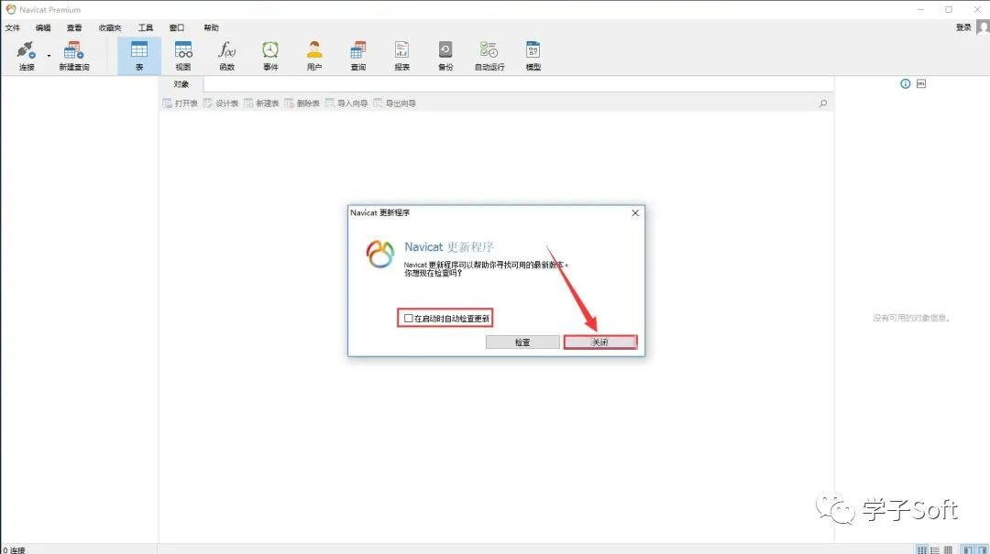The image size is (990, 554).
Task: Open Functions (函数) toolbar icon
Action: click(x=226, y=56)
